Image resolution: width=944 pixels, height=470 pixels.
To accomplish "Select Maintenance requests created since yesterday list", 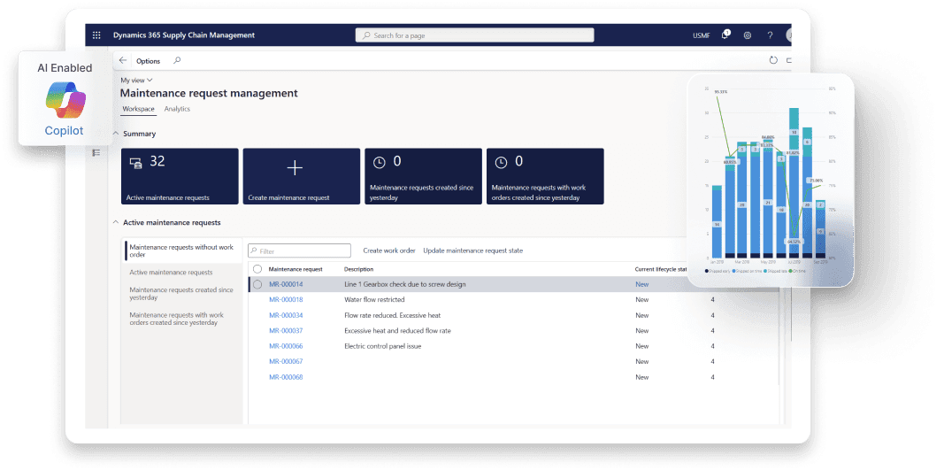I will coord(182,294).
